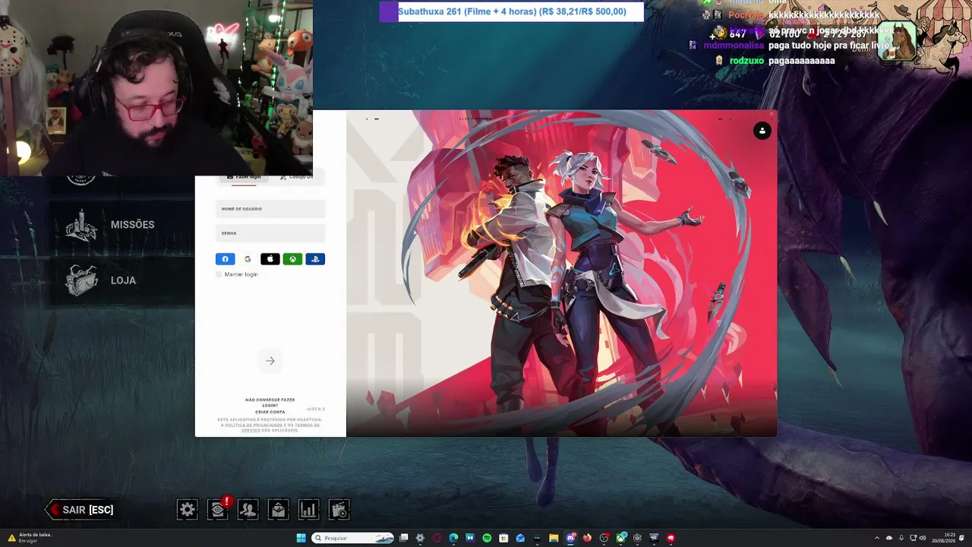This screenshot has height=547, width=972.
Task: Open Microsoft Store from the taskbar
Action: click(x=503, y=538)
